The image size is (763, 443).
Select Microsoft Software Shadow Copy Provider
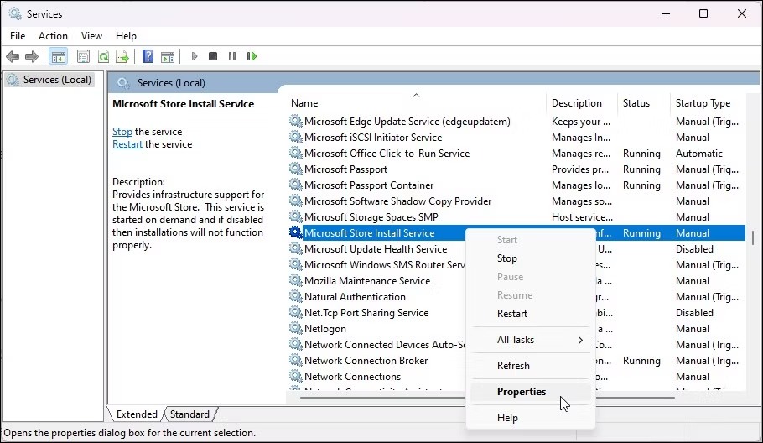(x=398, y=201)
